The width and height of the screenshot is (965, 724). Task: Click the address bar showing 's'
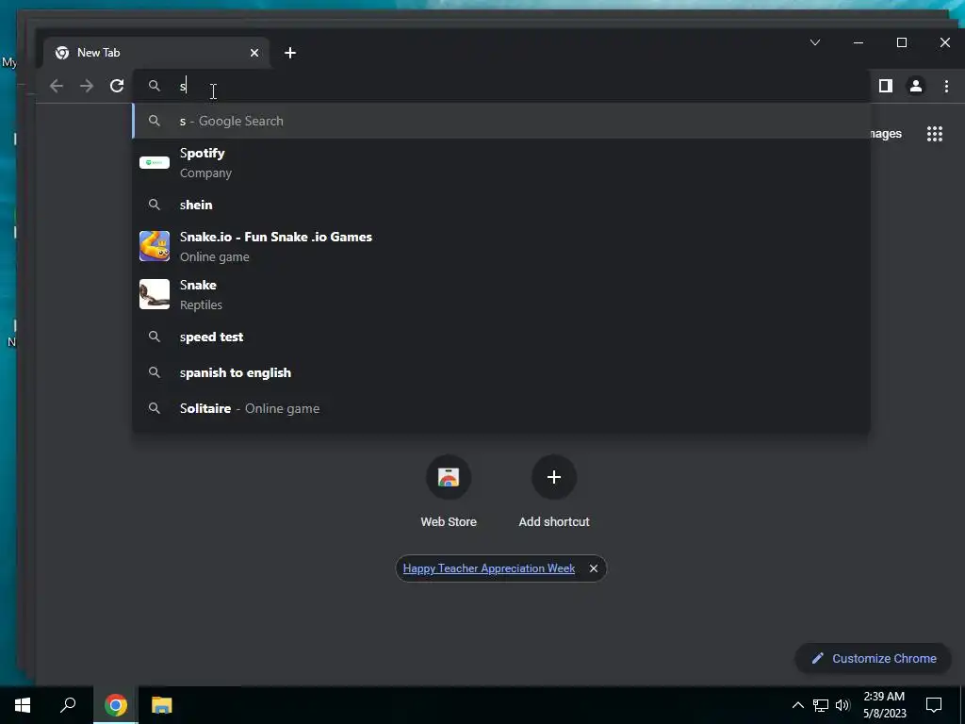pyautogui.click(x=501, y=86)
